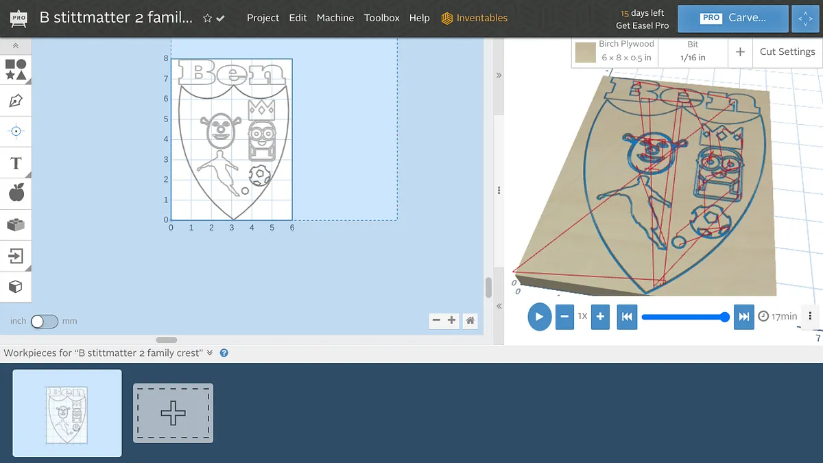The width and height of the screenshot is (823, 463).
Task: Play the carve simulation
Action: coord(539,316)
